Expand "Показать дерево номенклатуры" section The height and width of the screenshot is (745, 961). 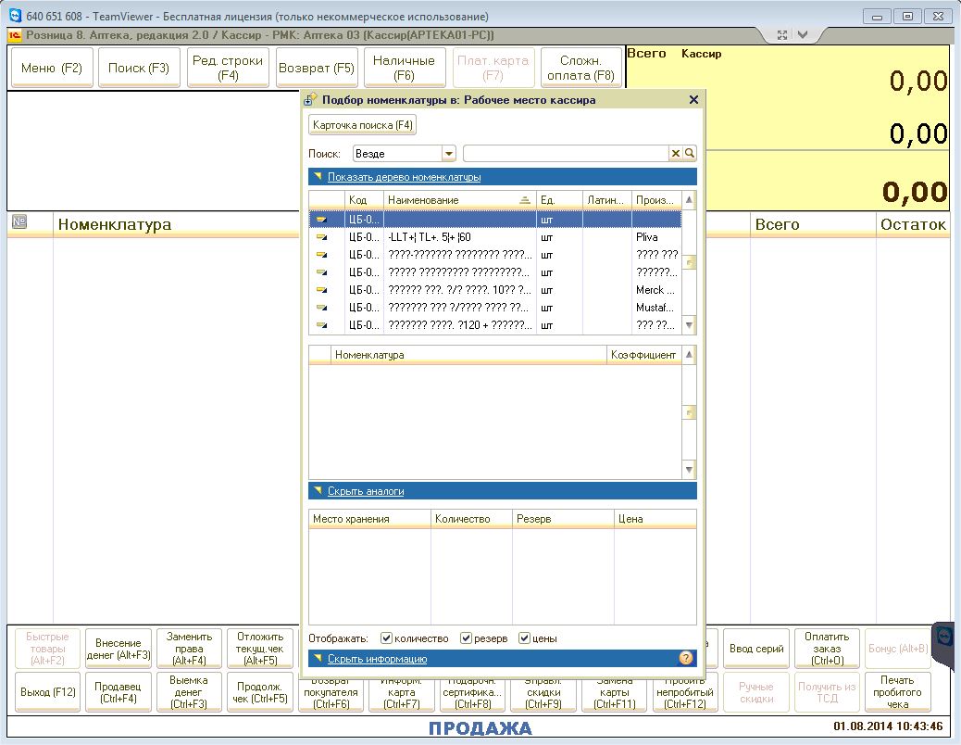(x=404, y=177)
